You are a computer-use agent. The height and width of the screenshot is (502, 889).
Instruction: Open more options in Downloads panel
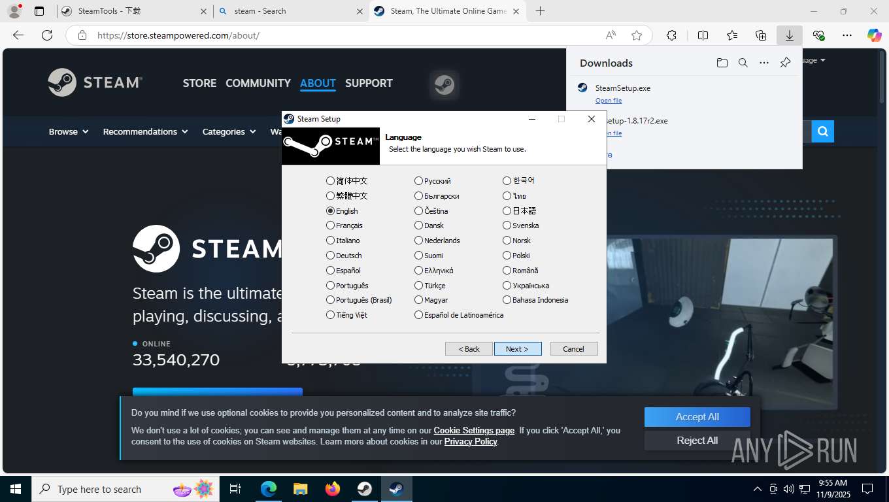[x=764, y=63]
